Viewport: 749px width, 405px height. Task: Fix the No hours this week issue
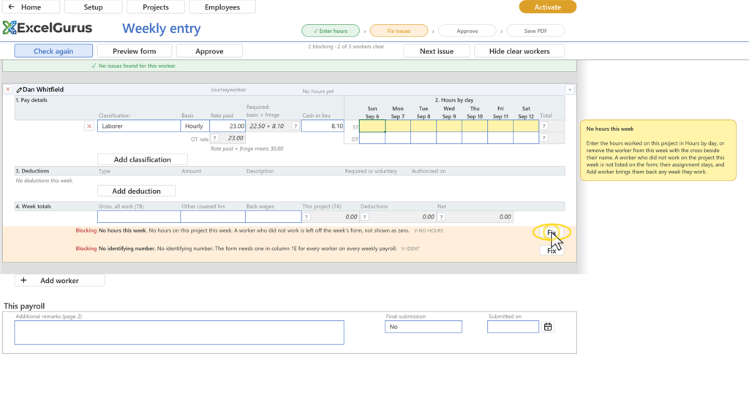coord(552,232)
